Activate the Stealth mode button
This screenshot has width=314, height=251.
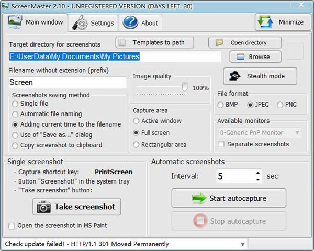(260, 76)
